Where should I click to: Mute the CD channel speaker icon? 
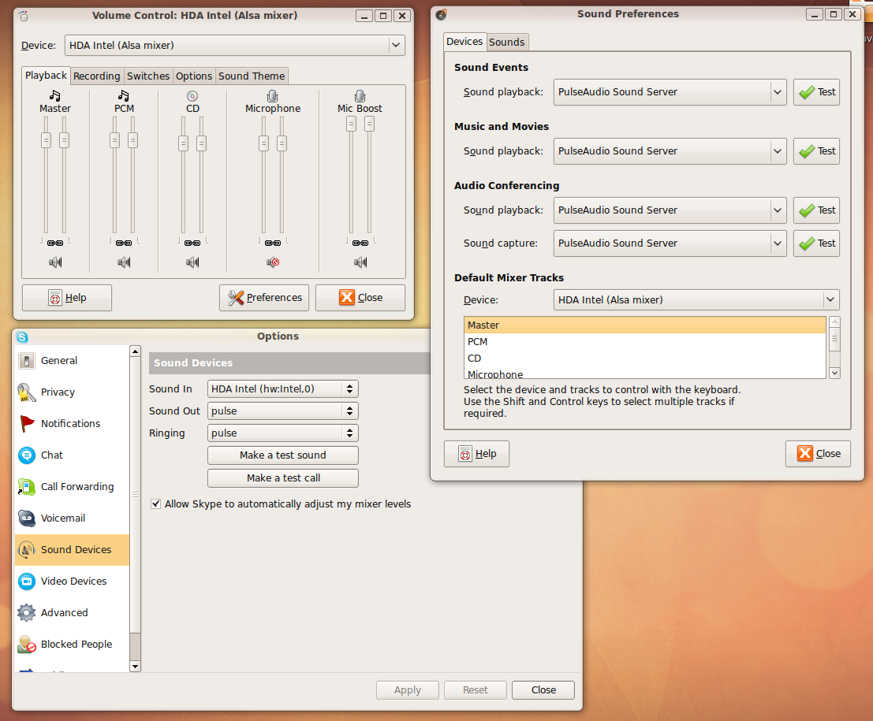192,262
